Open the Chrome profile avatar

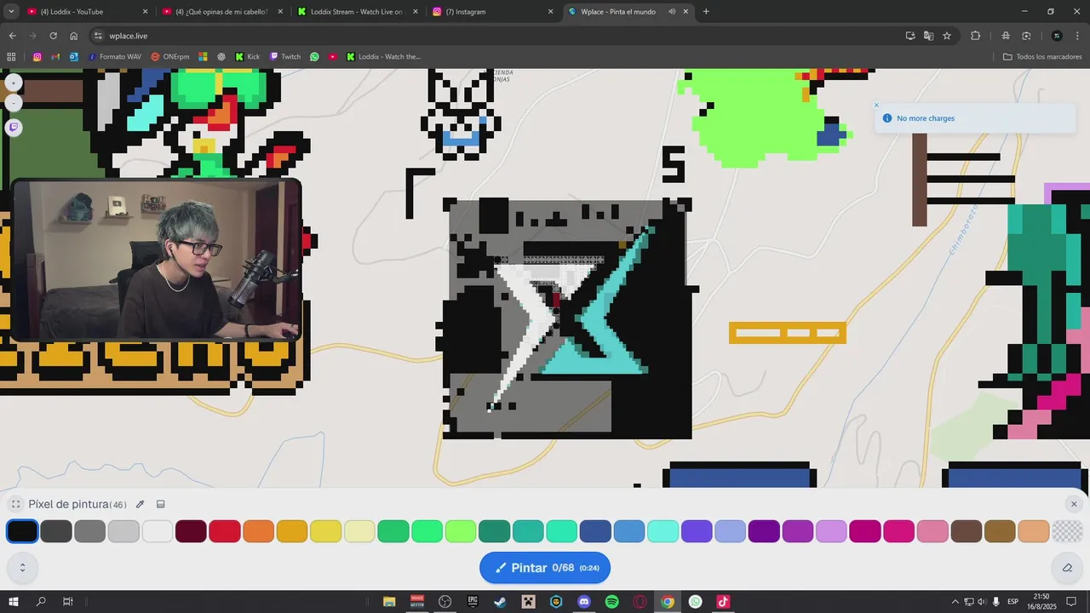pos(1057,36)
